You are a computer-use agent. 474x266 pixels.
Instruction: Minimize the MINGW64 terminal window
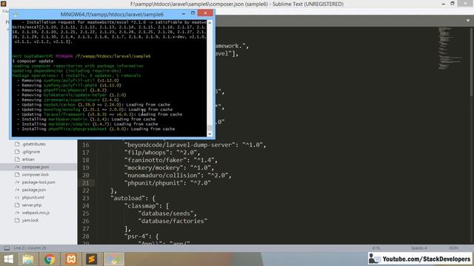pyautogui.click(x=184, y=13)
